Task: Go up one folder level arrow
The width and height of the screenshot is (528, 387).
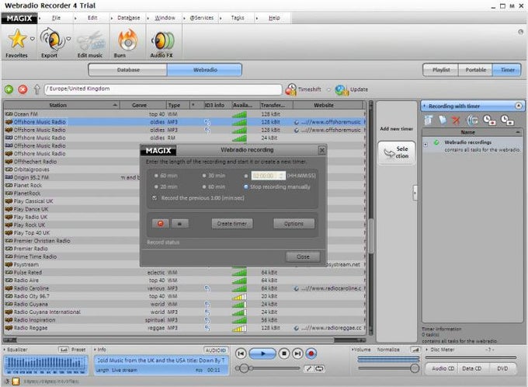Action: 36,89
